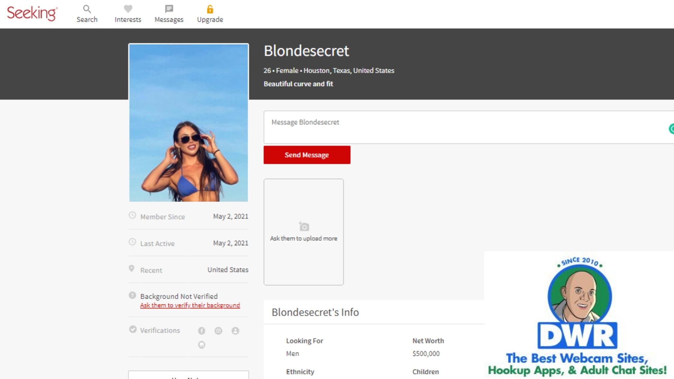Viewport: 674px width, 379px height.
Task: Open the Interests heart icon
Action: pyautogui.click(x=128, y=9)
